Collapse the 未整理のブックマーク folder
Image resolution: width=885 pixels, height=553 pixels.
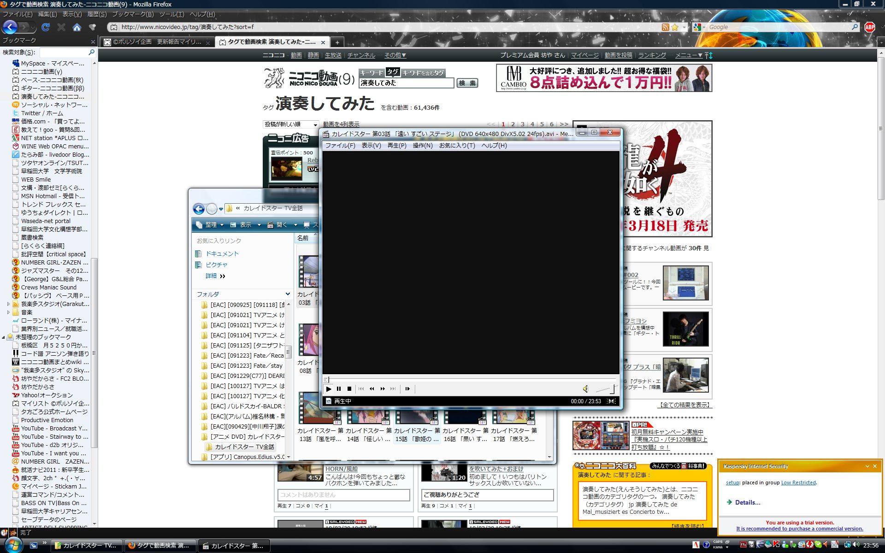coord(3,337)
